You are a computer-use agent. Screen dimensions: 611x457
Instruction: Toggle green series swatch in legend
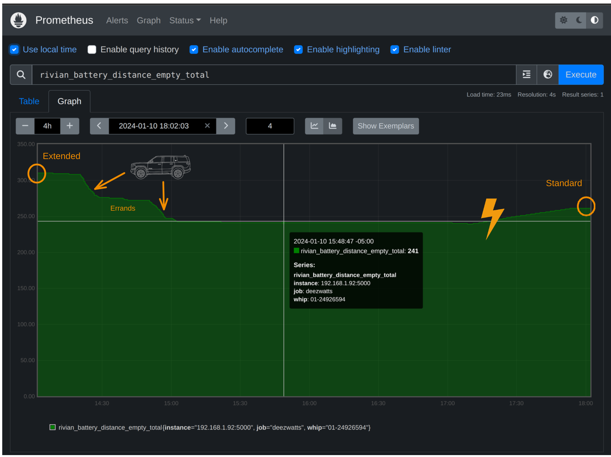click(53, 427)
